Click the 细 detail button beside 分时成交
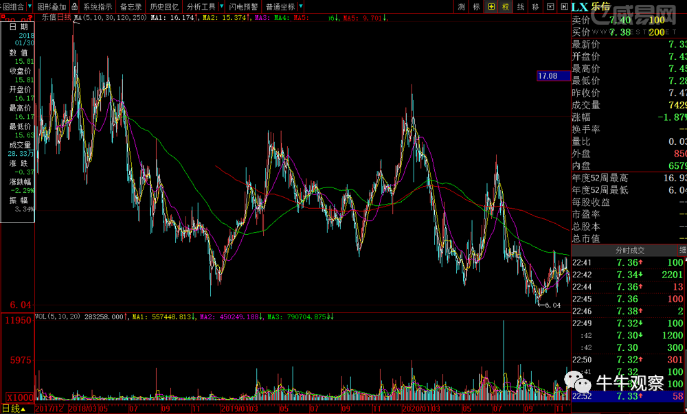This screenshot has height=414, width=687. point(682,250)
